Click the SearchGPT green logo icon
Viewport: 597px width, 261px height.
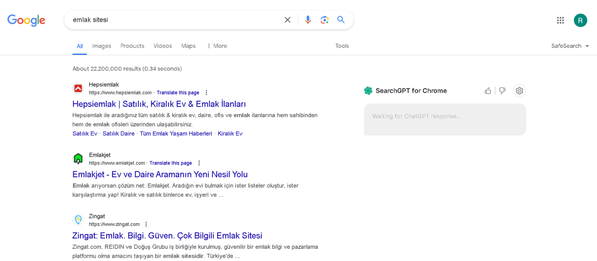click(x=368, y=90)
